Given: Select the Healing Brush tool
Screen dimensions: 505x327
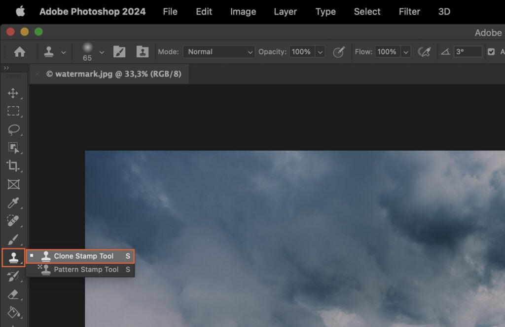Looking at the screenshot, I should tap(14, 221).
